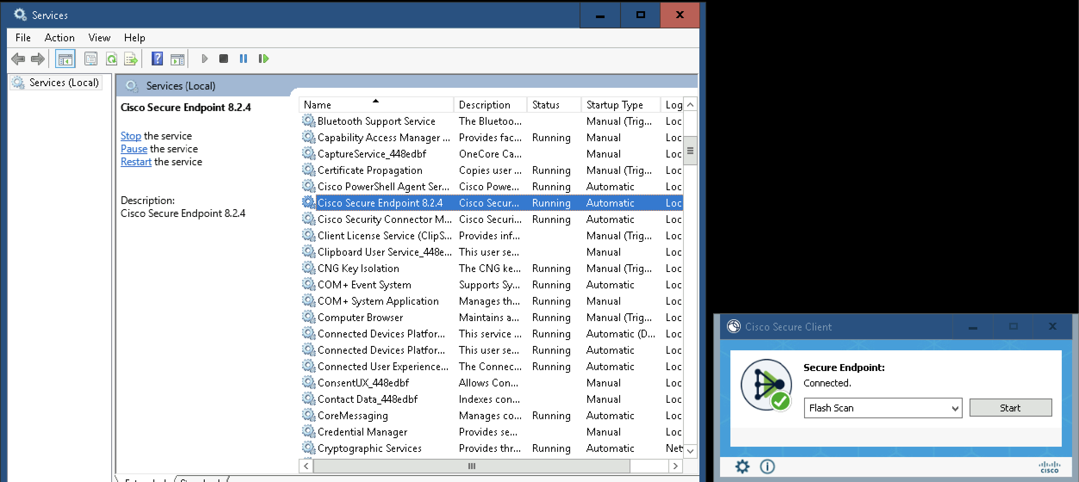The width and height of the screenshot is (1079, 482).
Task: Click the Show/Hide Console Tree icon
Action: point(65,59)
